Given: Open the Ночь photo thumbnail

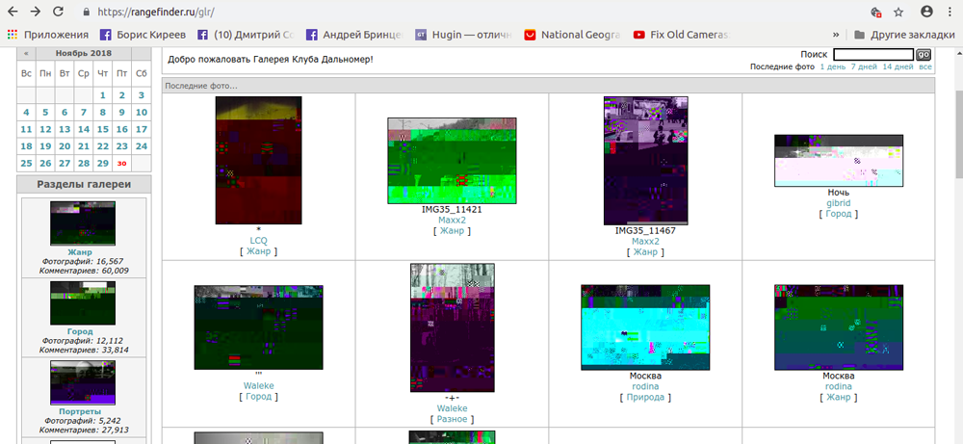Looking at the screenshot, I should coord(838,161).
